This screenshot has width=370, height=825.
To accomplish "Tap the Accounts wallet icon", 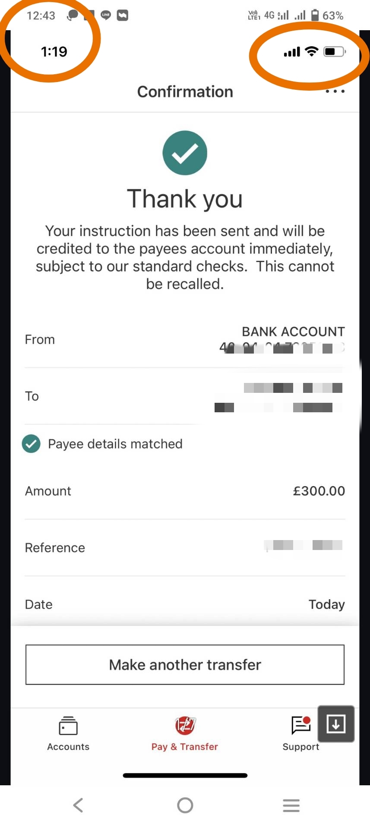I will [68, 726].
